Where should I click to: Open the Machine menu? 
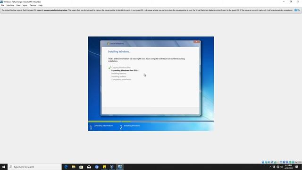pyautogui.click(x=10, y=5)
